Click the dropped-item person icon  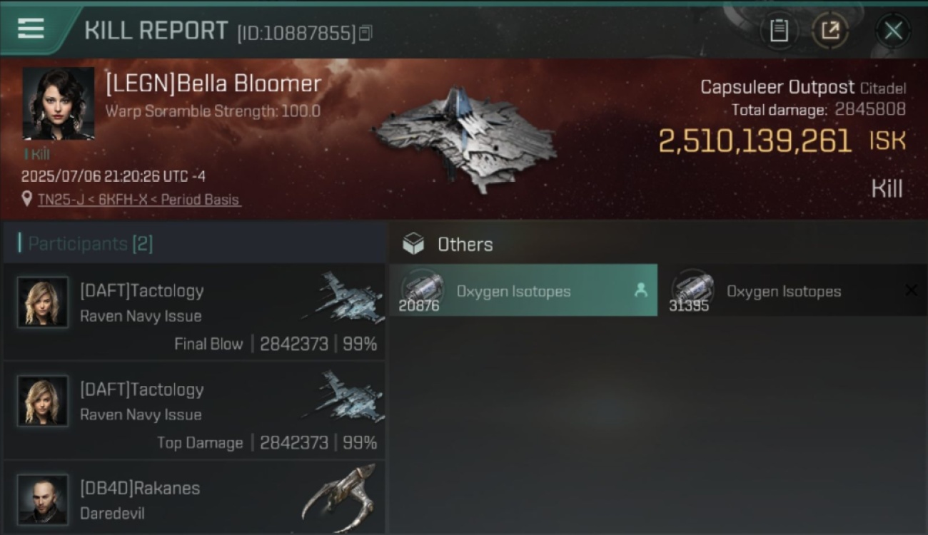[641, 290]
